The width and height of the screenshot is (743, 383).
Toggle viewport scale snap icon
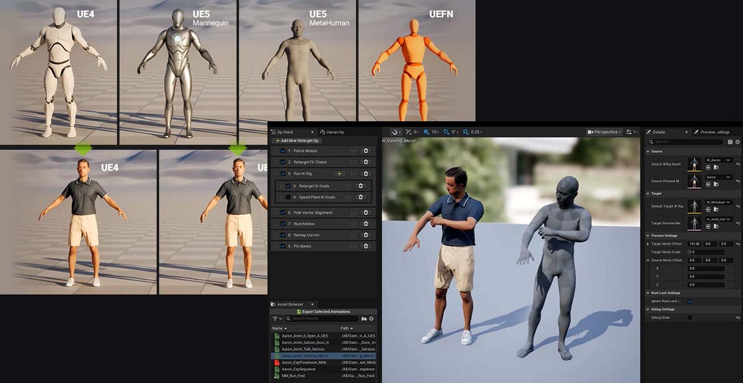pyautogui.click(x=466, y=132)
